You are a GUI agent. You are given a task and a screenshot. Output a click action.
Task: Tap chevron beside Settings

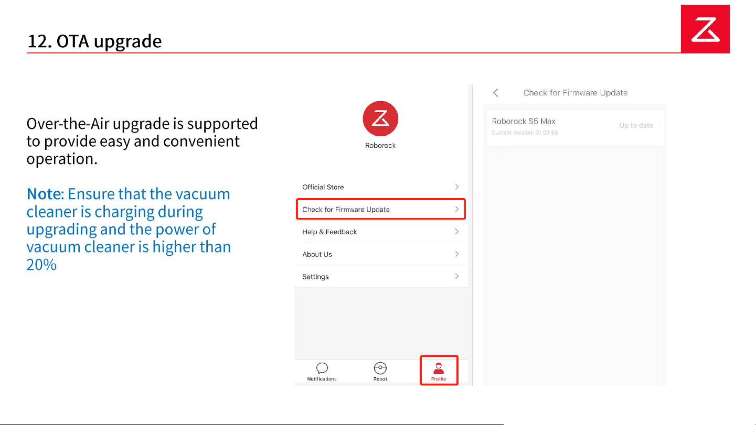coord(457,276)
